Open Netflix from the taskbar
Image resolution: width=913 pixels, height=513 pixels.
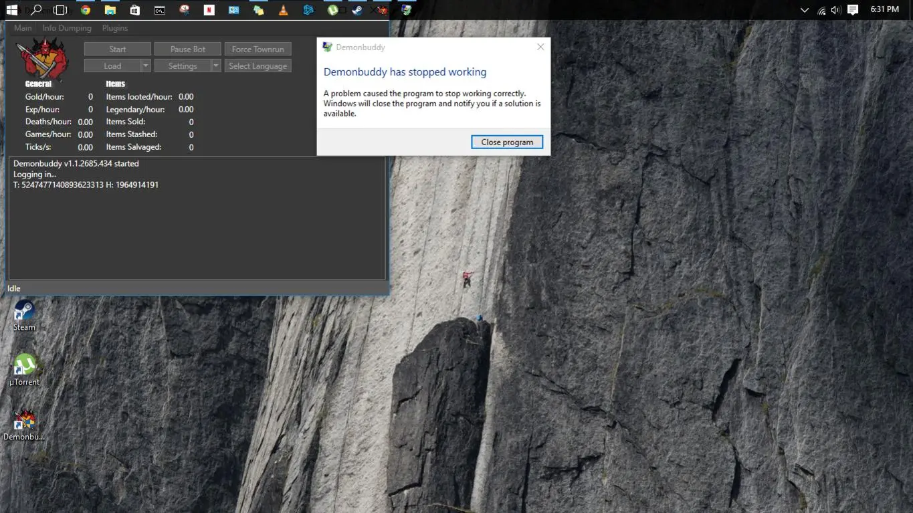click(x=209, y=10)
